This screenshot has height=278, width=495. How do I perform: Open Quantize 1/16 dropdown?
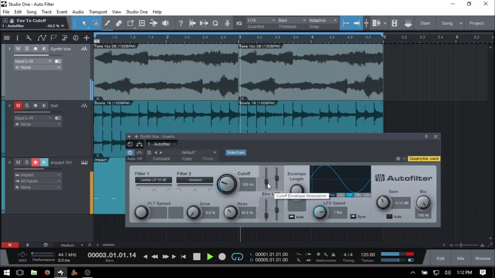[x=261, y=20]
